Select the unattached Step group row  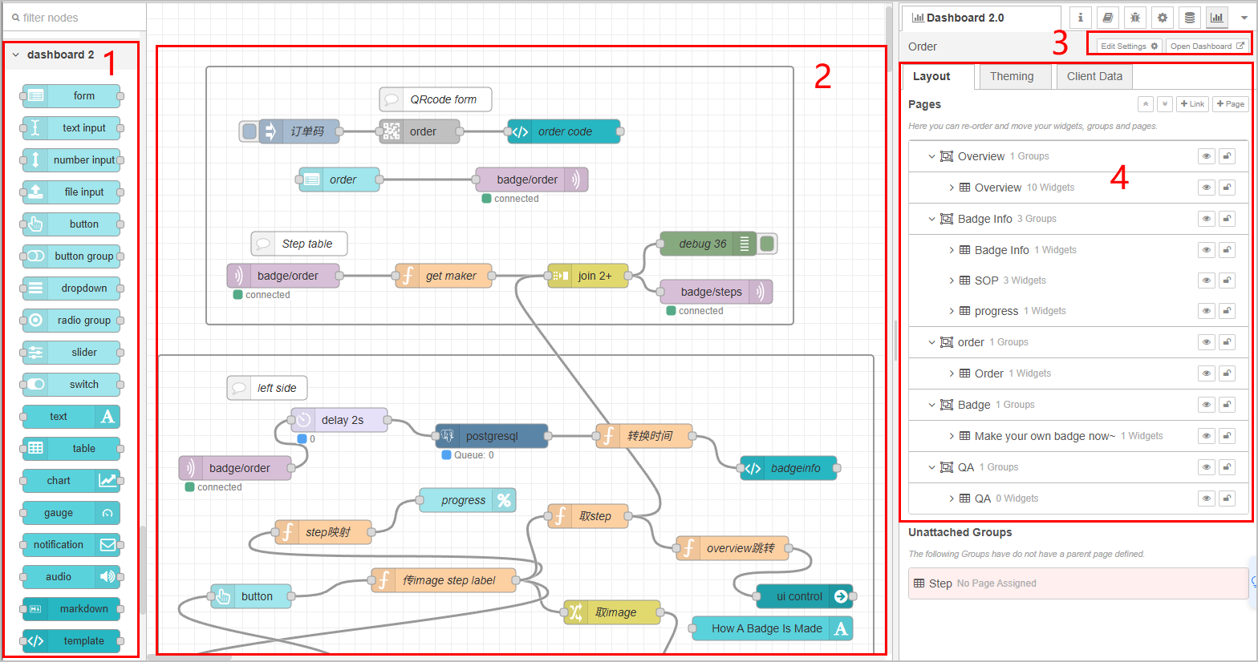click(1078, 583)
